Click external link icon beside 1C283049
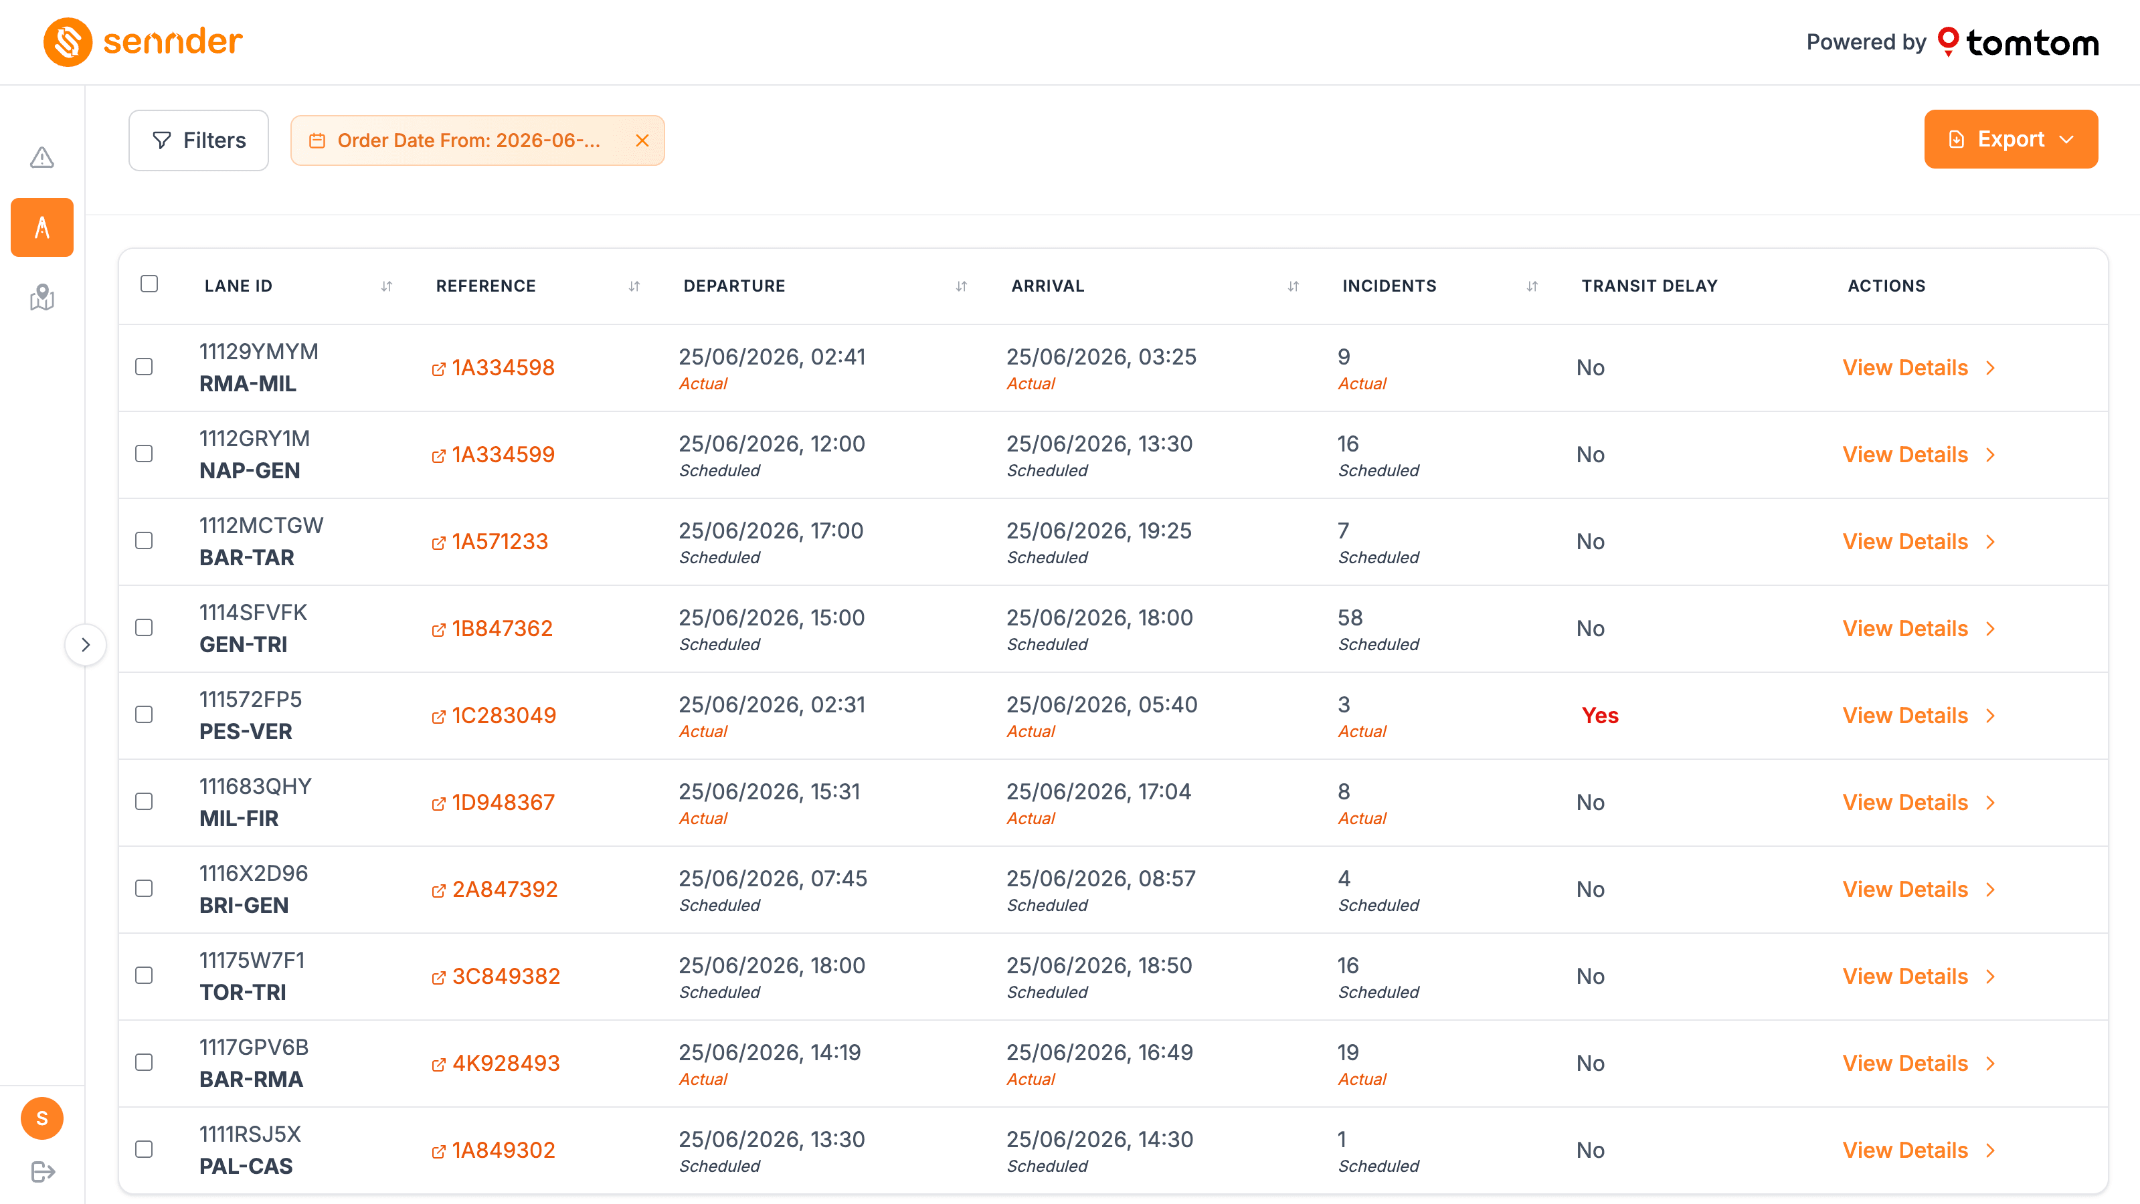Viewport: 2140px width, 1204px height. [x=438, y=716]
